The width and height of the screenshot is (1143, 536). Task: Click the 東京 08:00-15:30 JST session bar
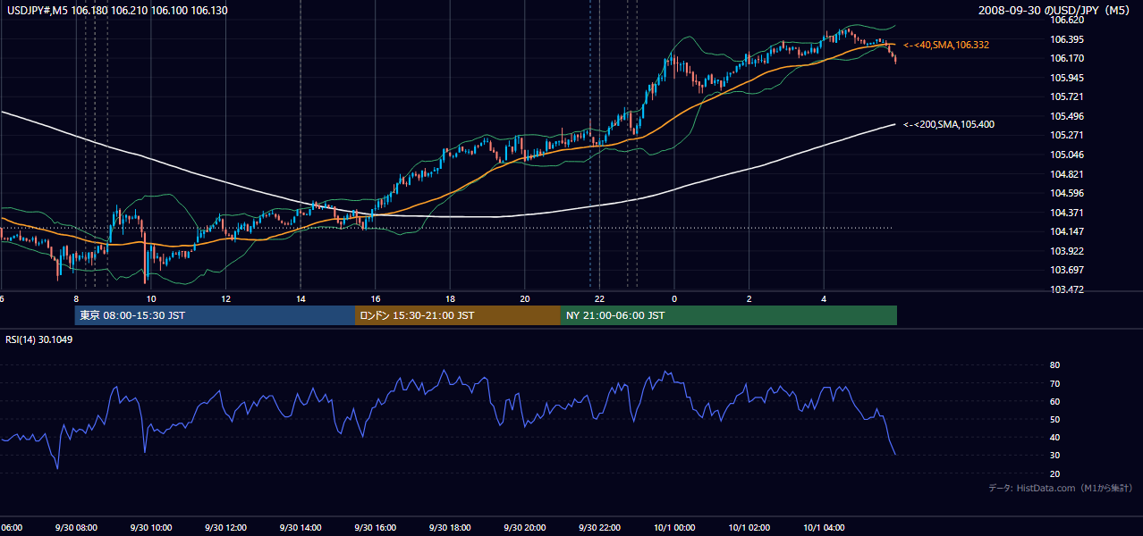[x=215, y=315]
